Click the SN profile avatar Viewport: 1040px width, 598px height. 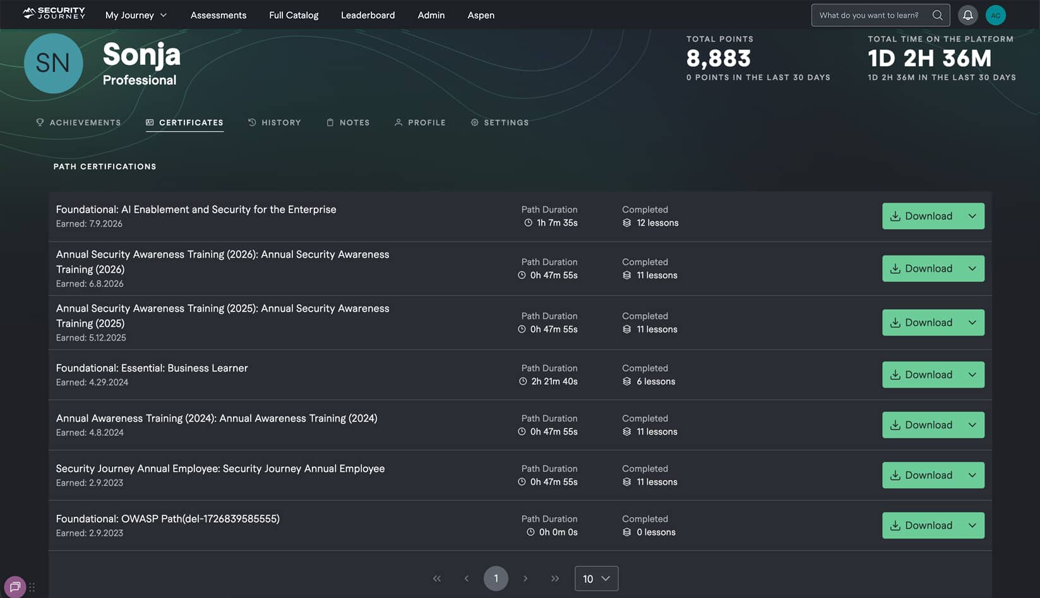53,63
